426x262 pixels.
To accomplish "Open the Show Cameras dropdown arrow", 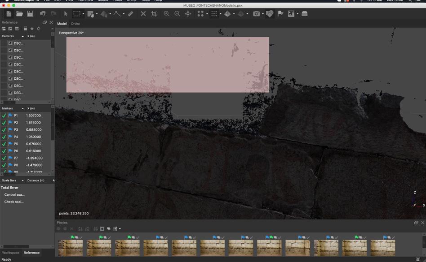I will (x=263, y=14).
